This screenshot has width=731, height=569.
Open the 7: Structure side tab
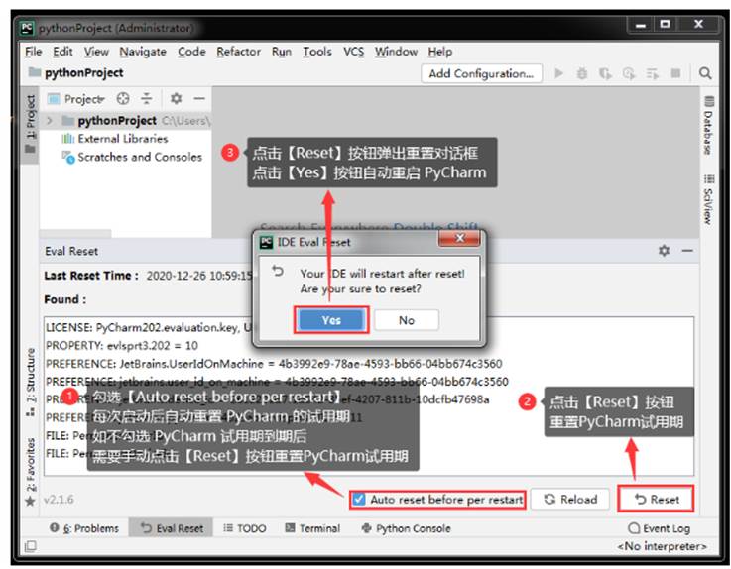[x=31, y=382]
